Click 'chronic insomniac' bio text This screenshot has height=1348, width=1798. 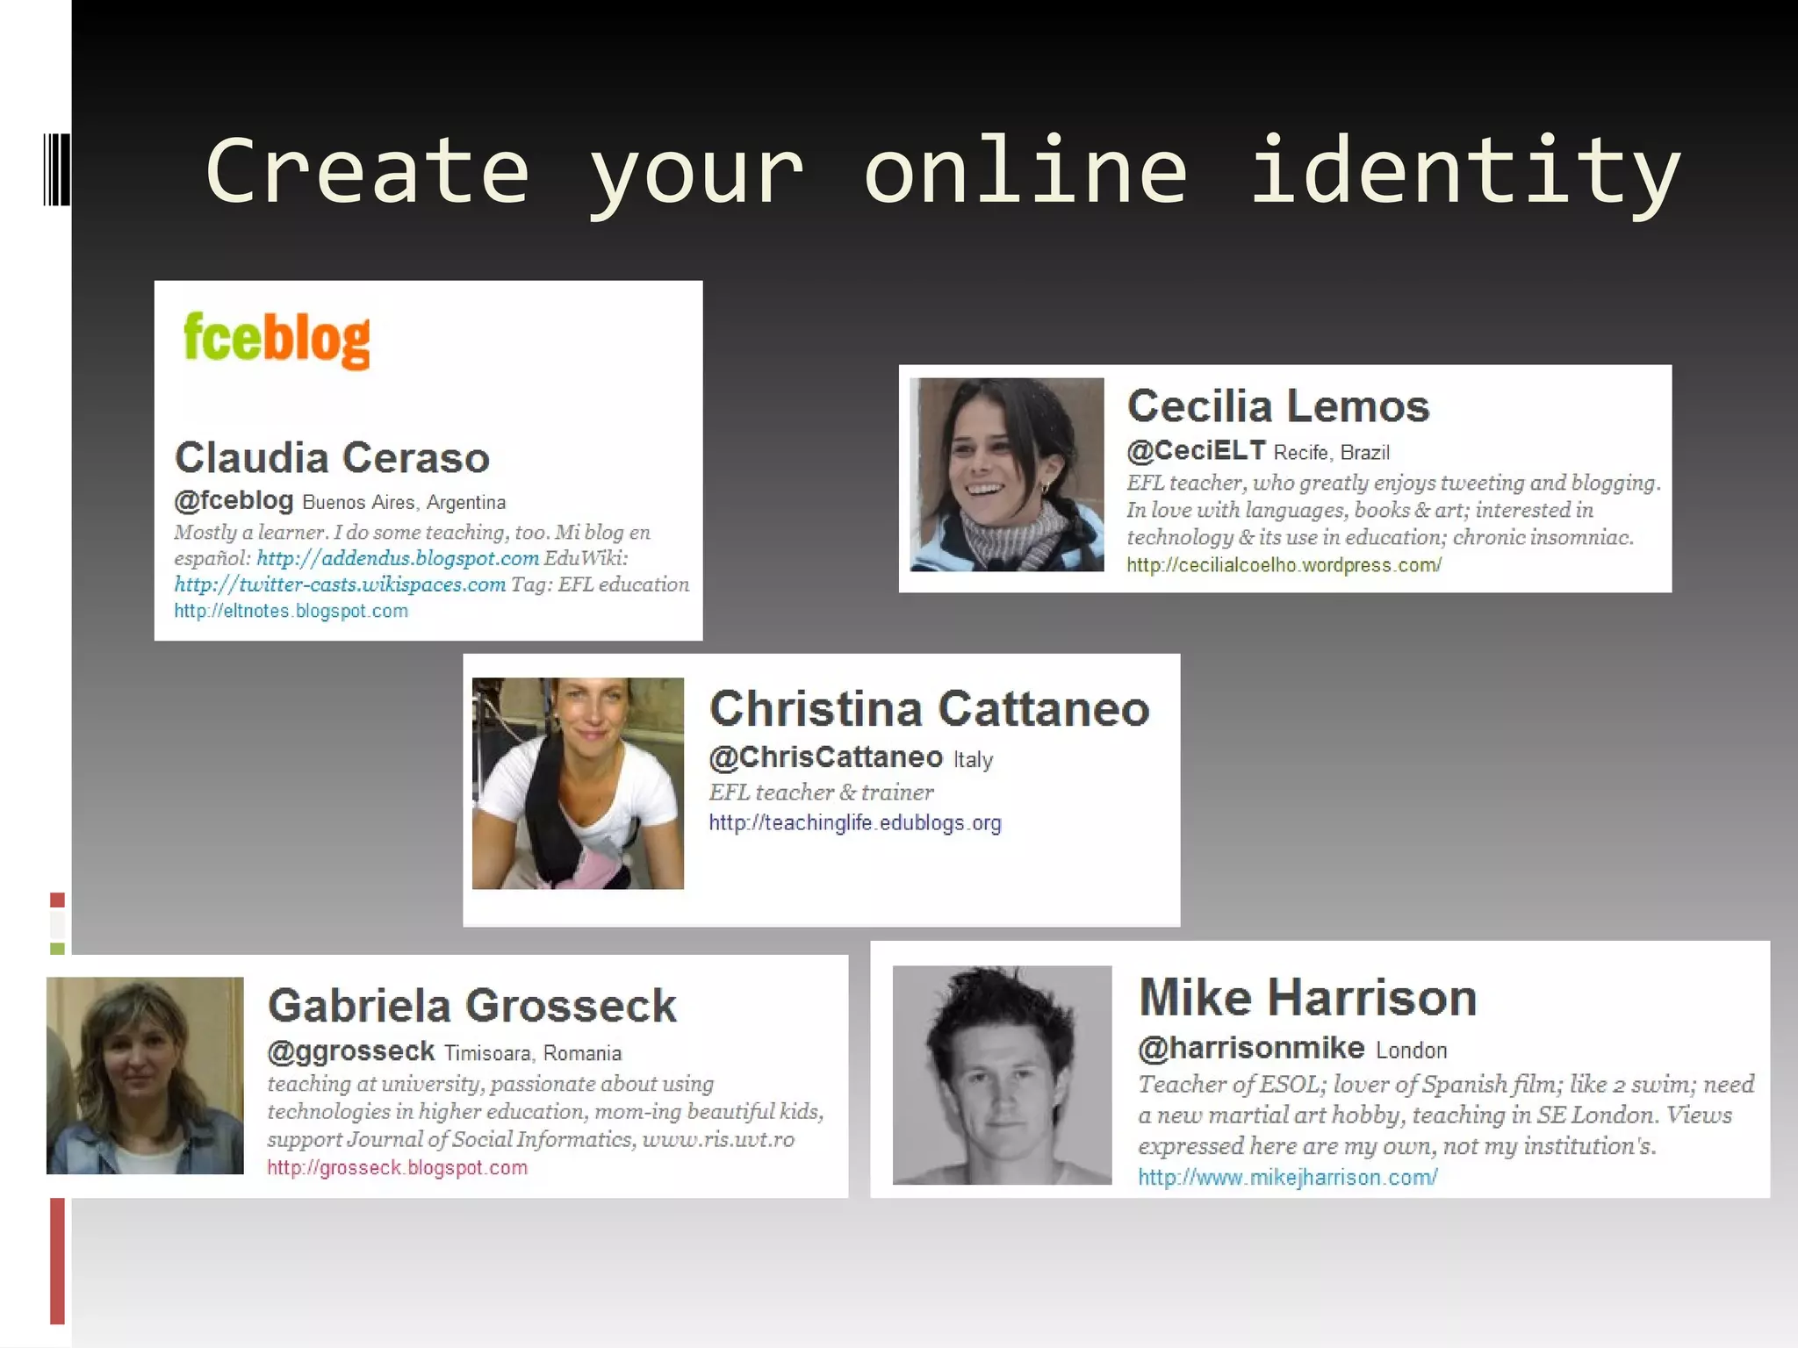1543,538
